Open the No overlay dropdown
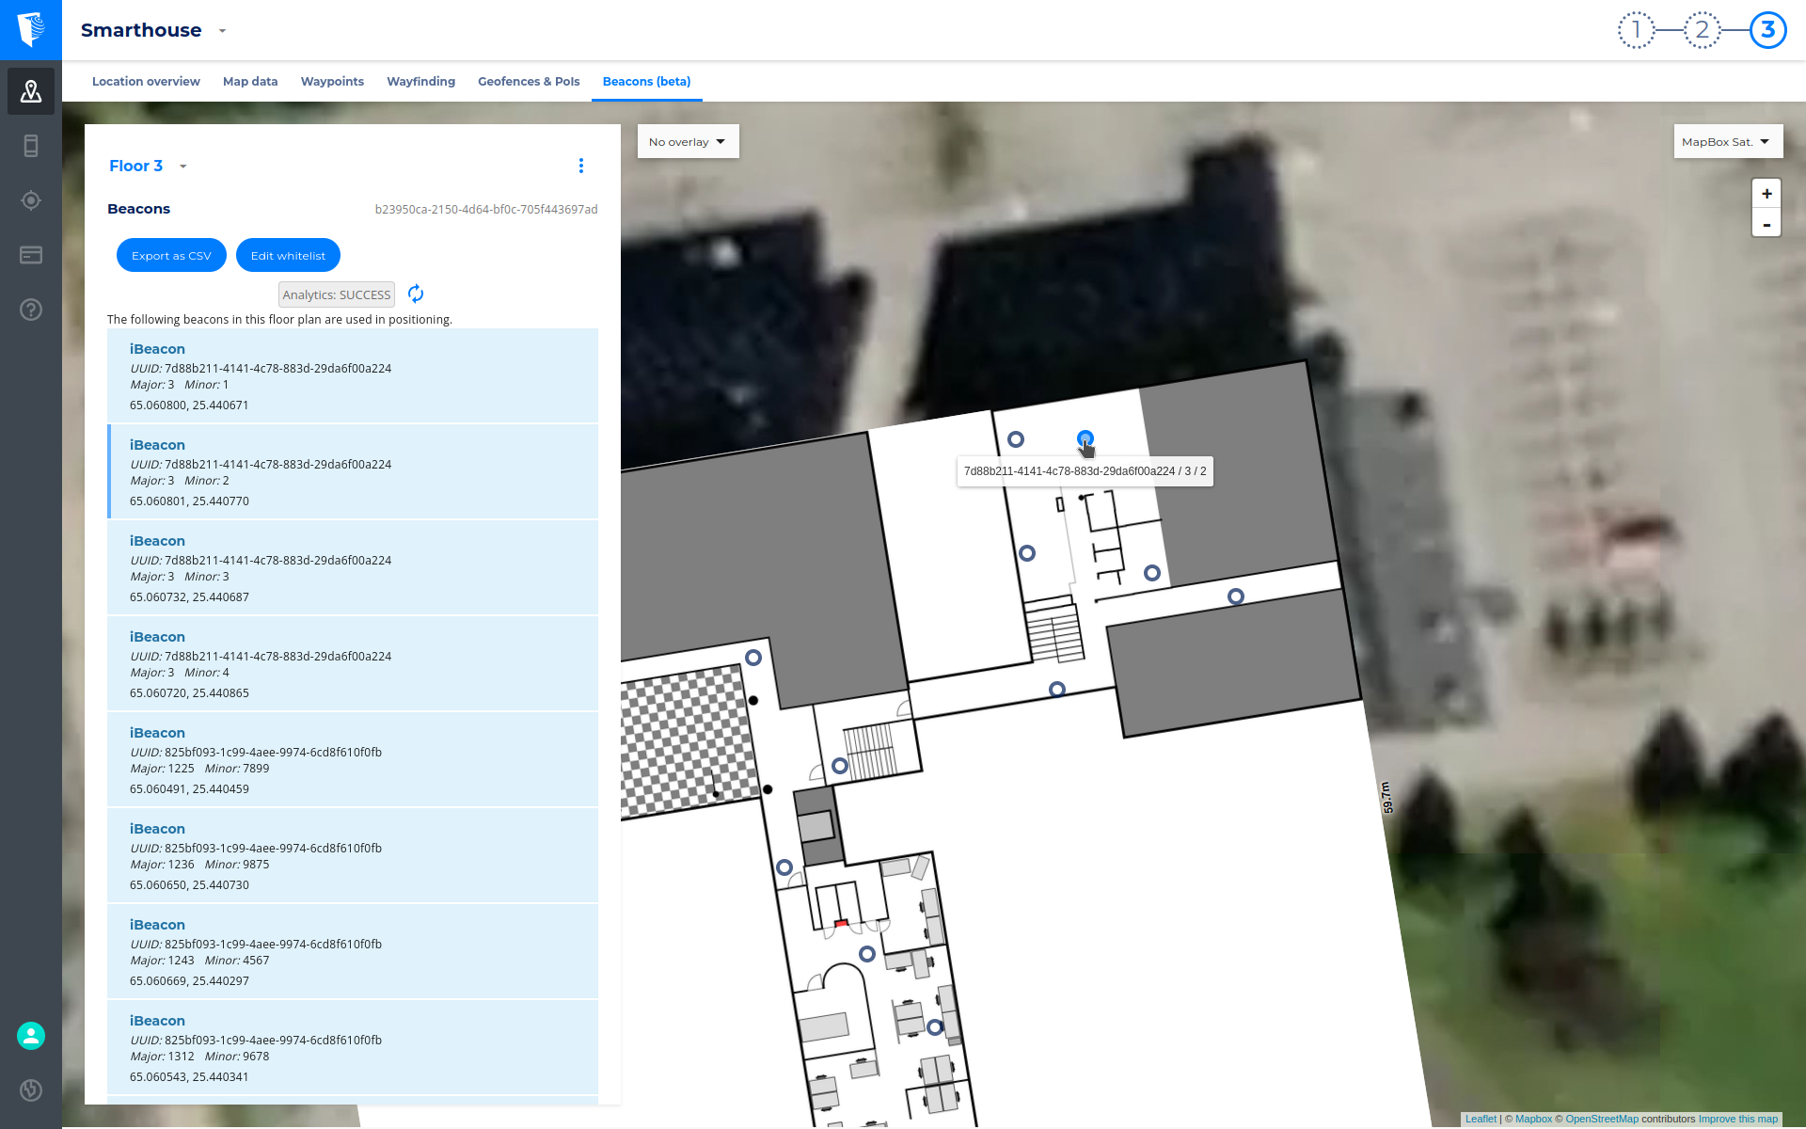Image resolution: width=1806 pixels, height=1129 pixels. 688,142
